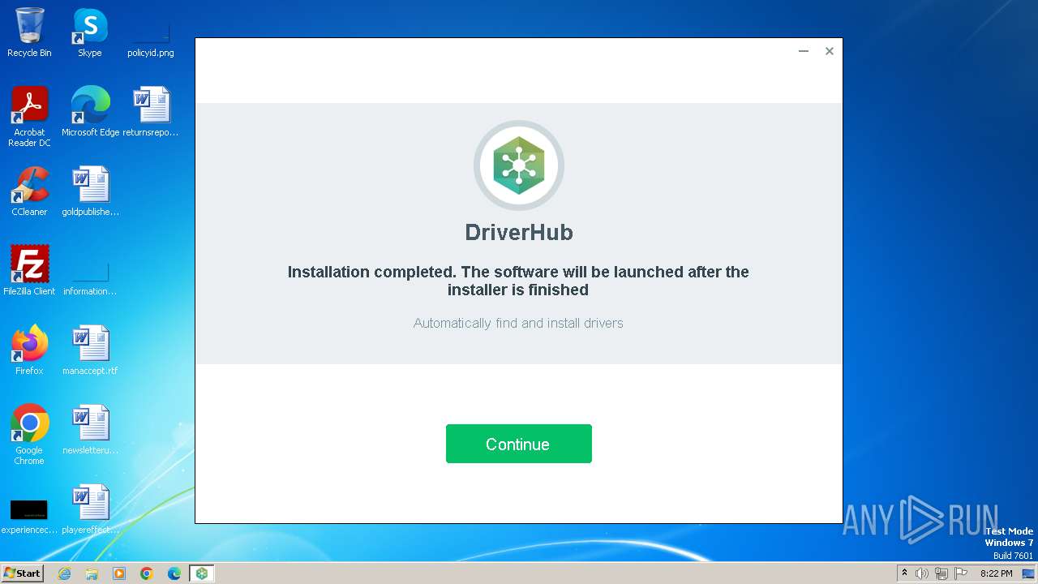
Task: Open the Firefox desktop shortcut
Action: pos(29,350)
